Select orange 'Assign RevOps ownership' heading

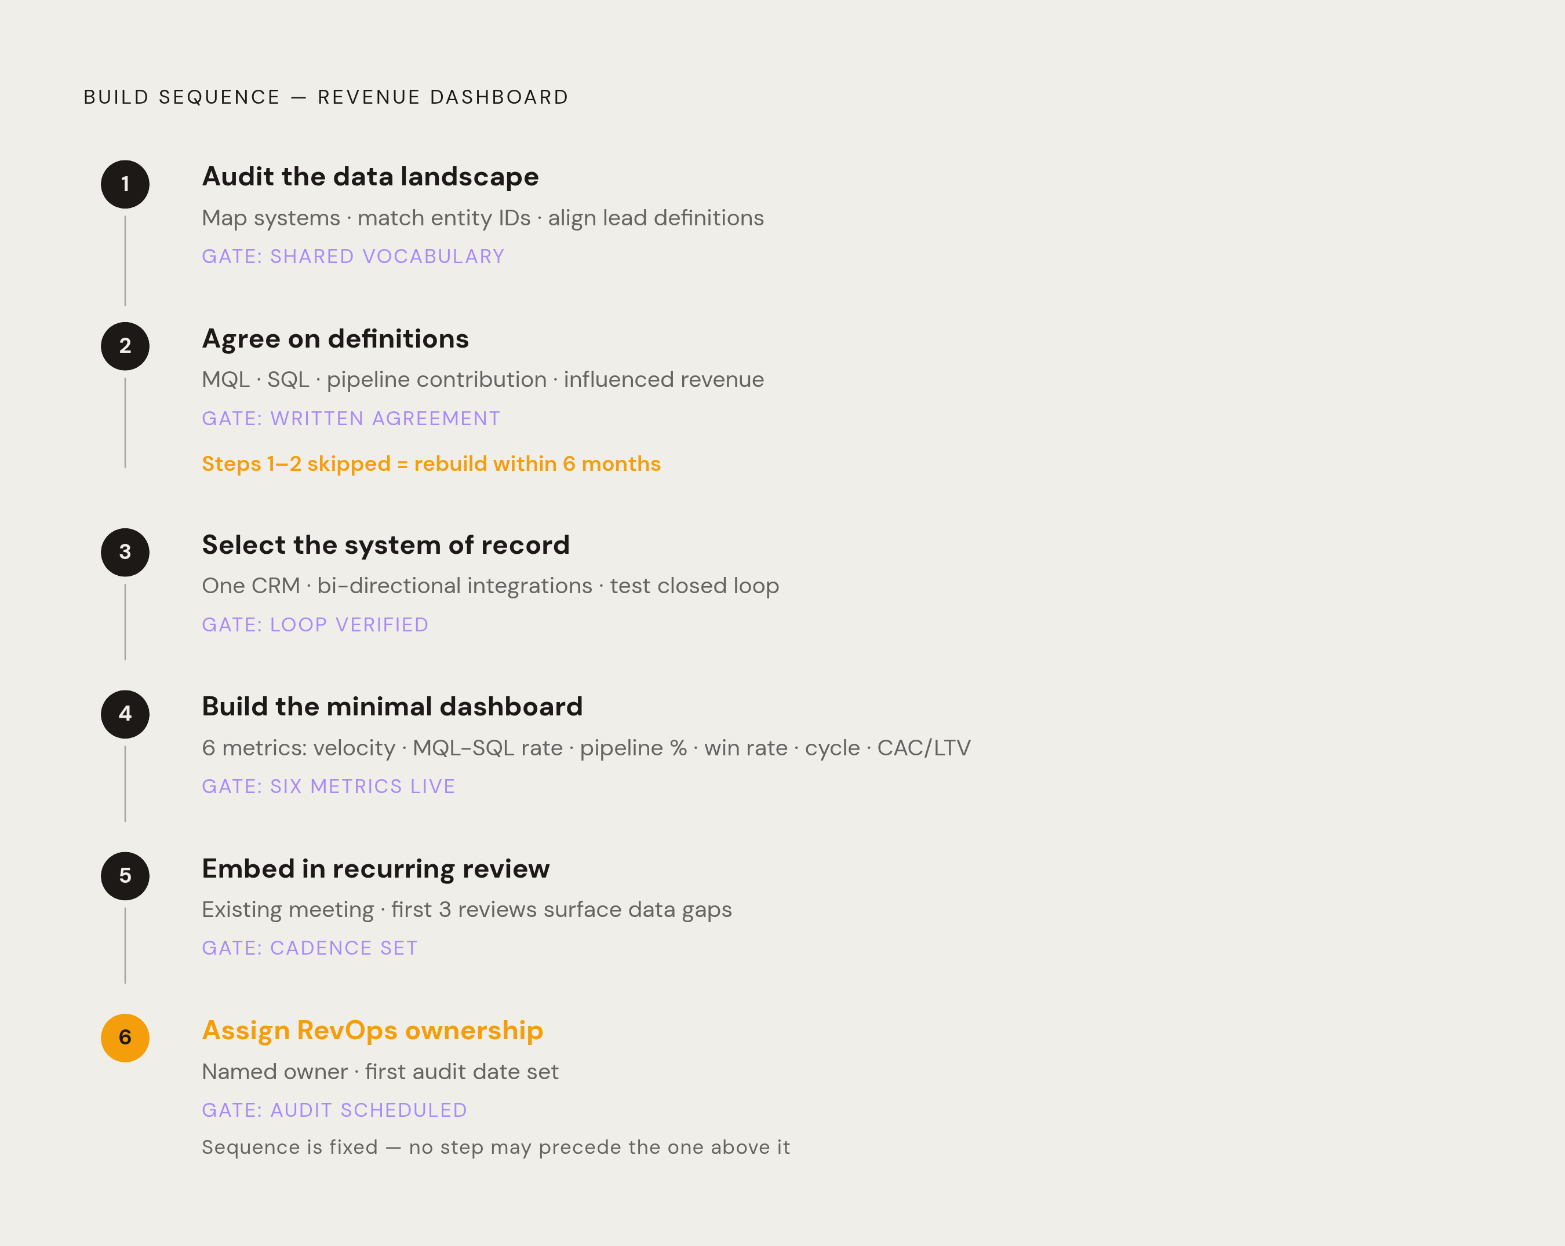pyautogui.click(x=372, y=1031)
